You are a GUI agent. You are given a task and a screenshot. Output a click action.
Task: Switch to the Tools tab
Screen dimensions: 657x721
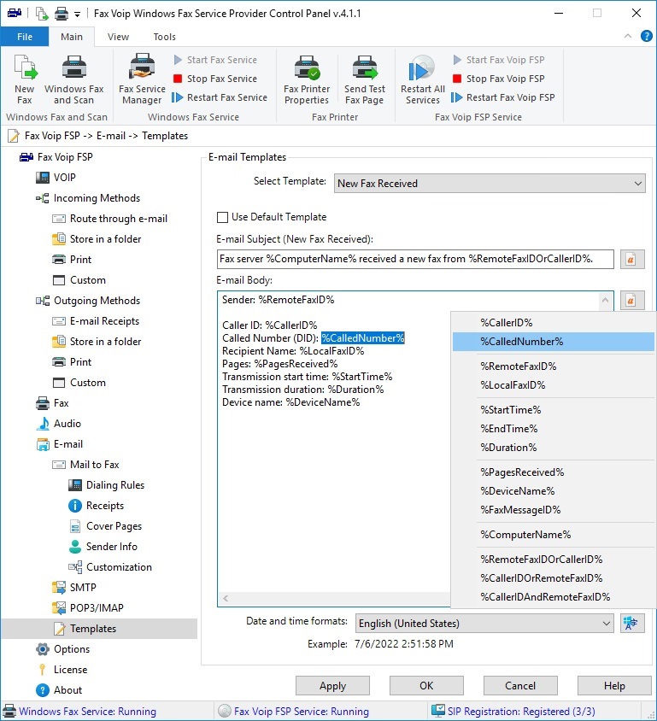point(165,37)
